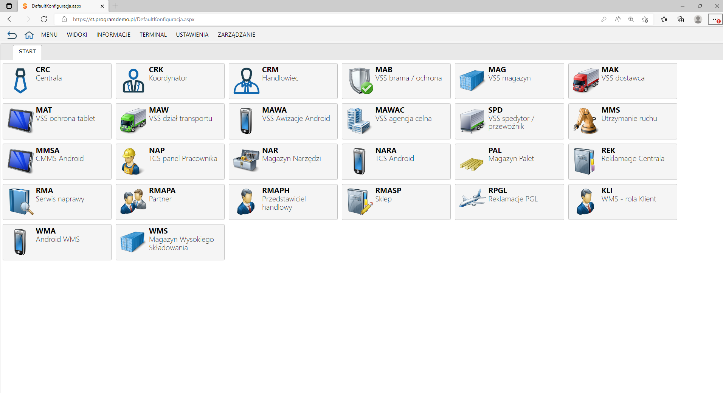Open the KLI WMS rola Klient tile

623,202
